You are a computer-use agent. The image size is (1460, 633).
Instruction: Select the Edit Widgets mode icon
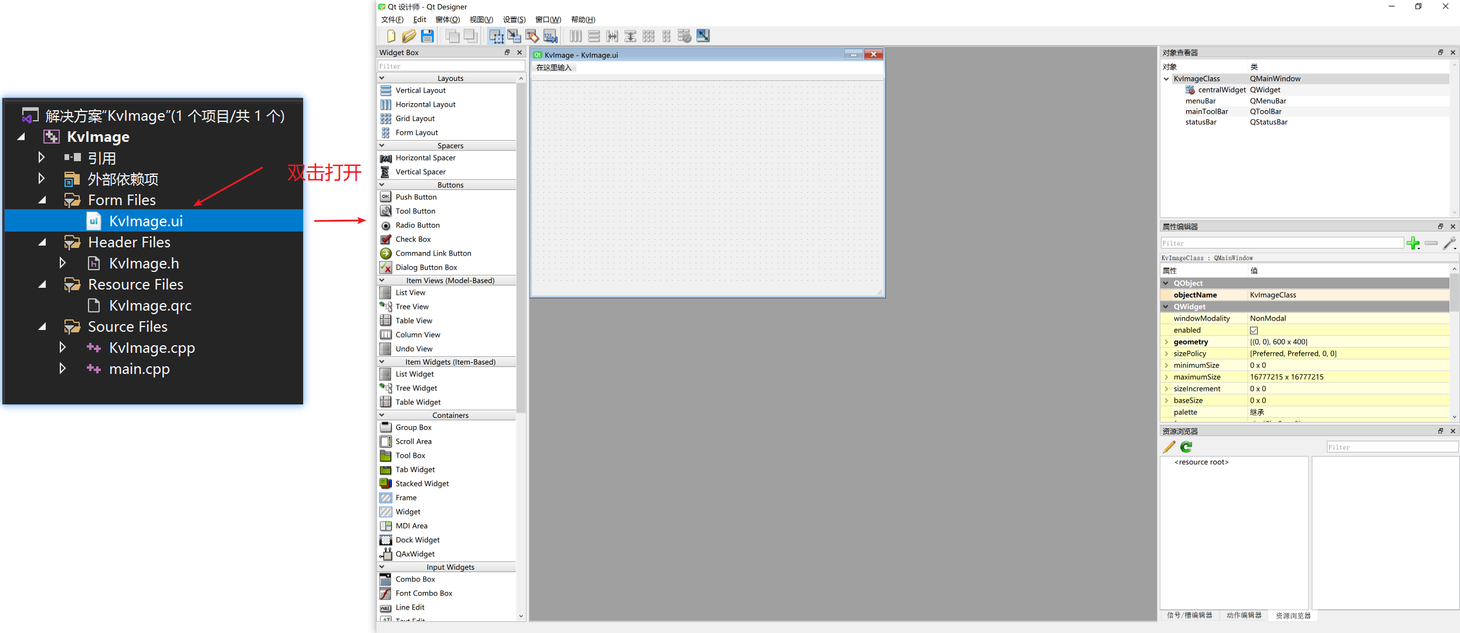click(496, 36)
